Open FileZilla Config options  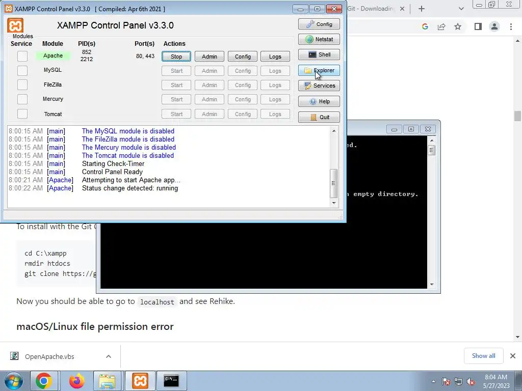click(243, 85)
